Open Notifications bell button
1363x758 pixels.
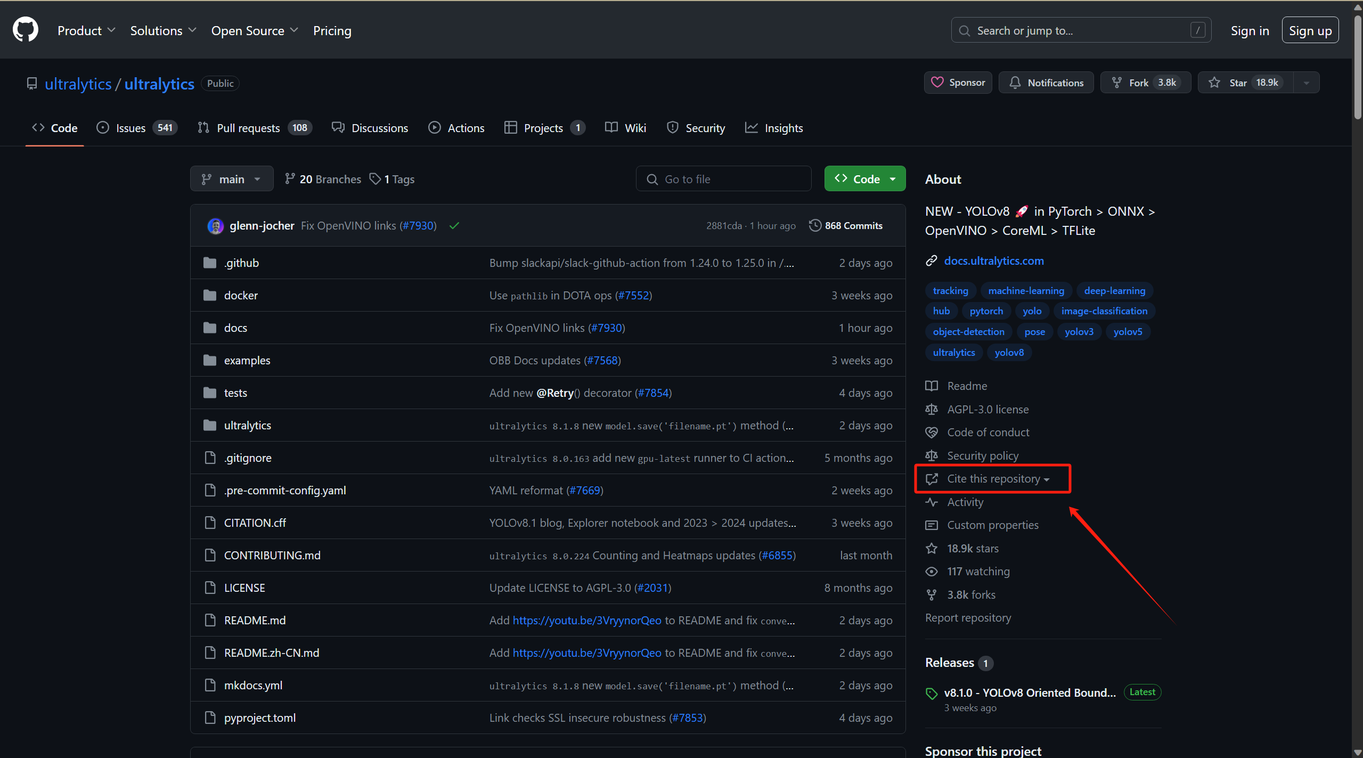click(x=1046, y=83)
